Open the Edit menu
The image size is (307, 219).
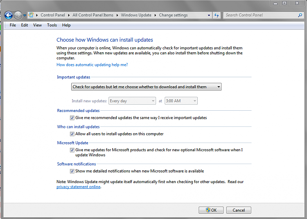(25, 25)
